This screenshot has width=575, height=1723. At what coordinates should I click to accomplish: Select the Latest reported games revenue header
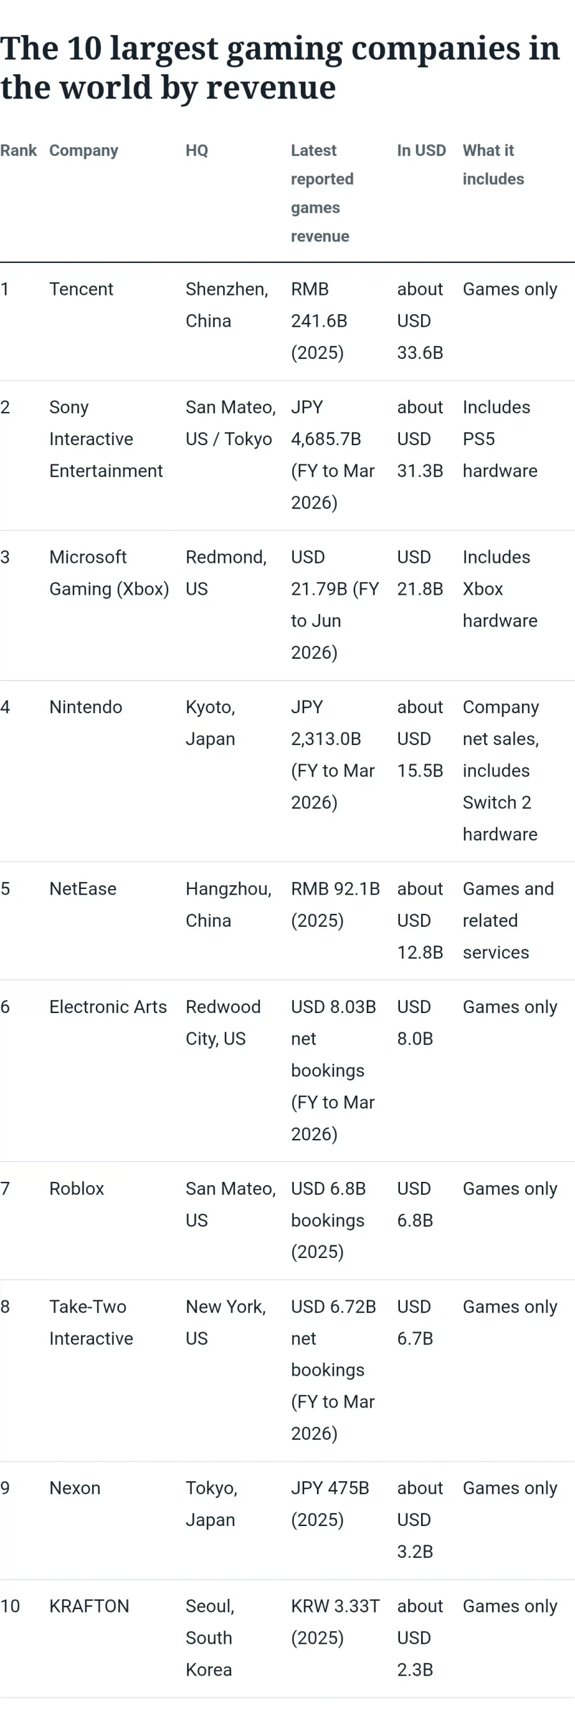[323, 193]
